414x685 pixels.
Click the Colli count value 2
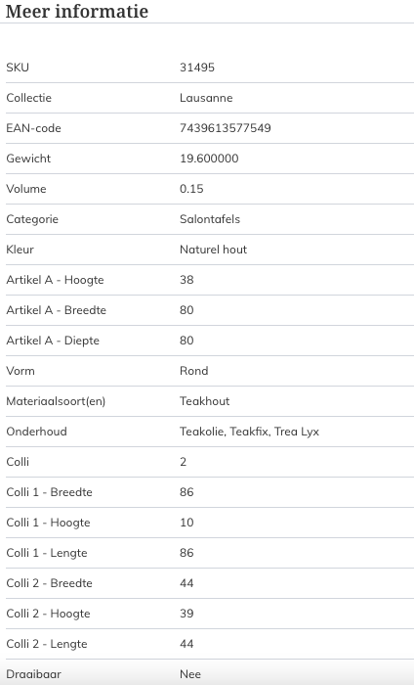click(x=183, y=462)
